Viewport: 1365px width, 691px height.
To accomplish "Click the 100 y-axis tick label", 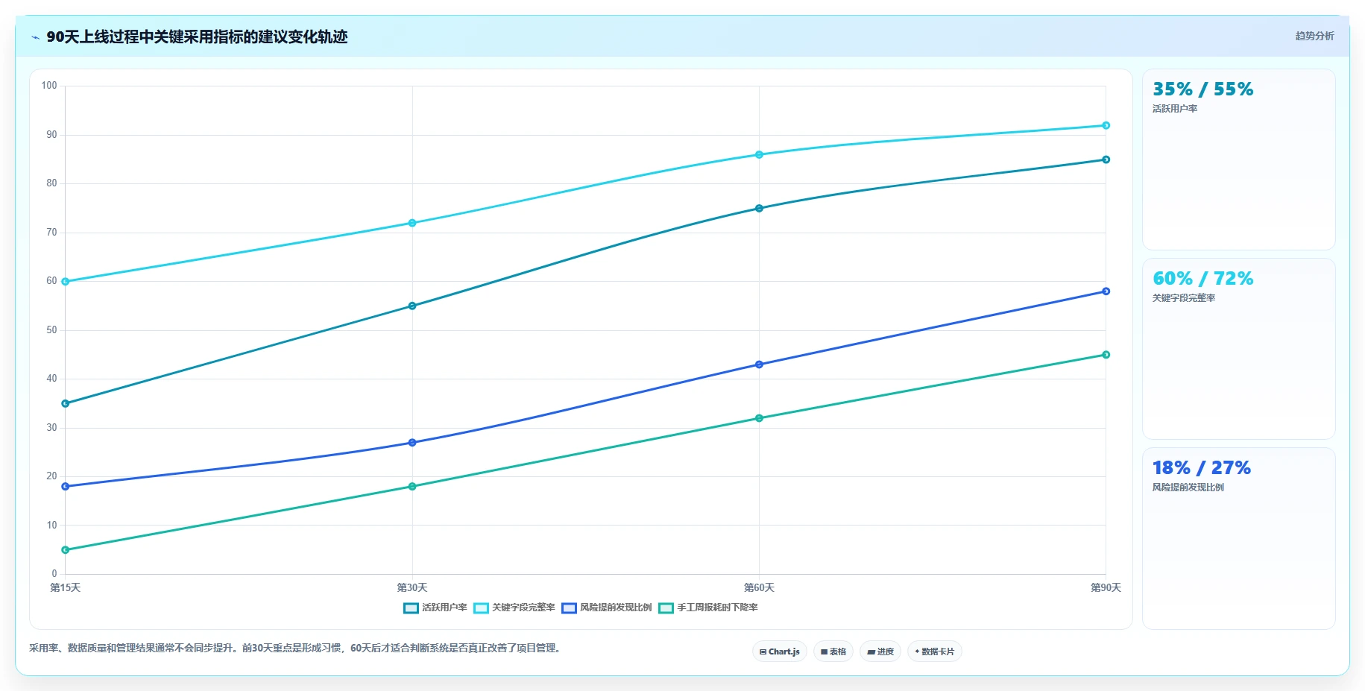I will [49, 86].
